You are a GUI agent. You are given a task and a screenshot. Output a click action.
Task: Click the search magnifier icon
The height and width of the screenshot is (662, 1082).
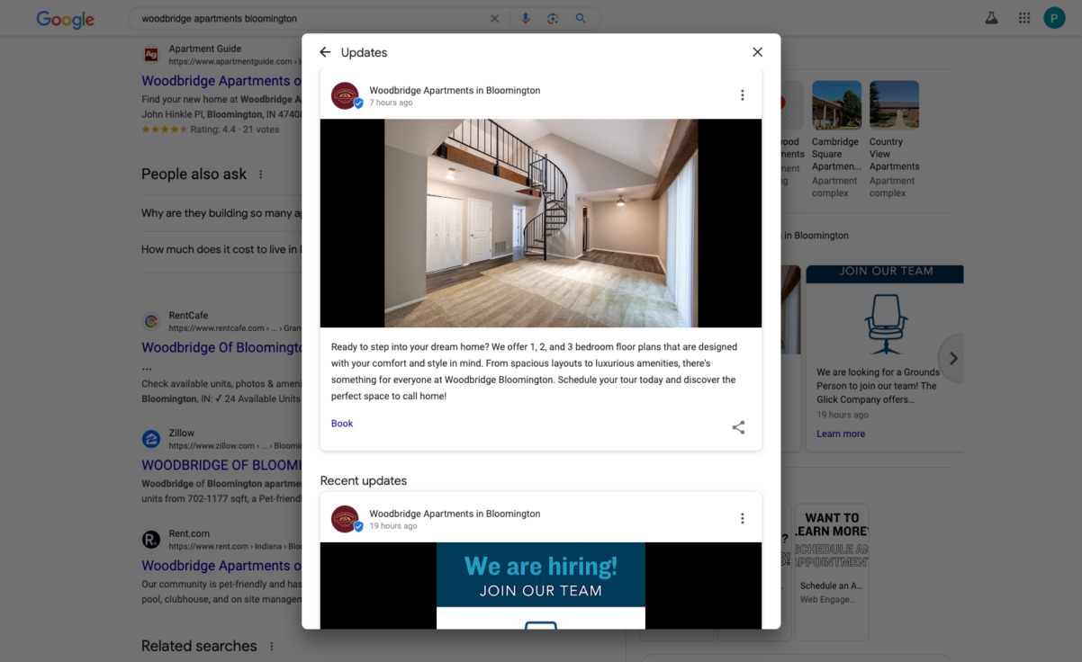(581, 17)
